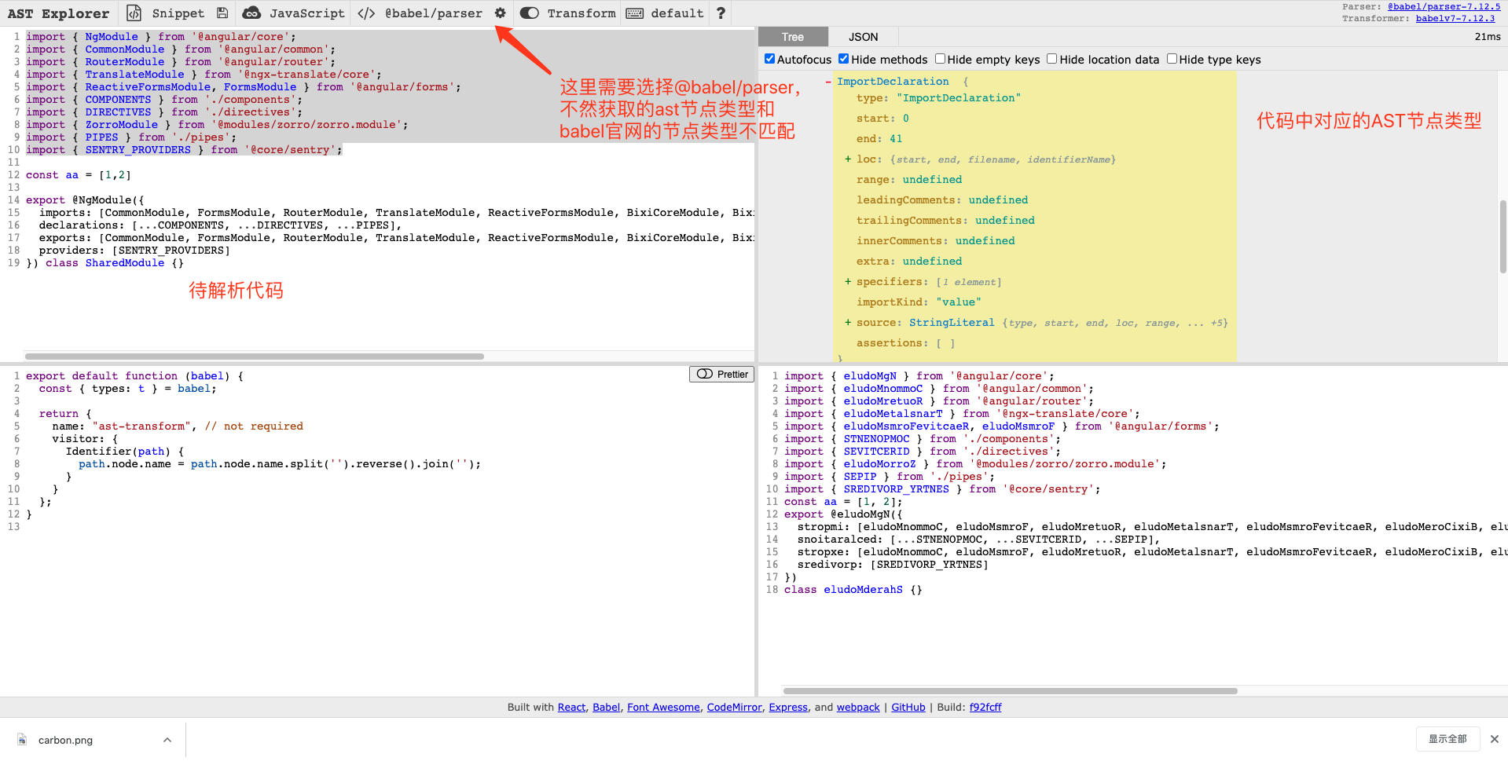Open the React link in footer
The height and width of the screenshot is (761, 1508).
pos(571,708)
